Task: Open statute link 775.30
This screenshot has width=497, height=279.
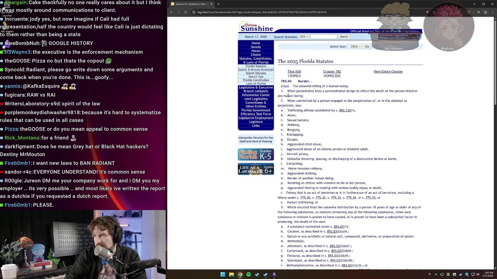Action: [305, 198]
